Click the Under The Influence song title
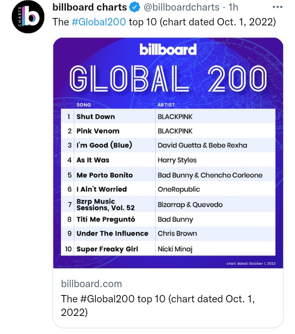 tap(112, 233)
